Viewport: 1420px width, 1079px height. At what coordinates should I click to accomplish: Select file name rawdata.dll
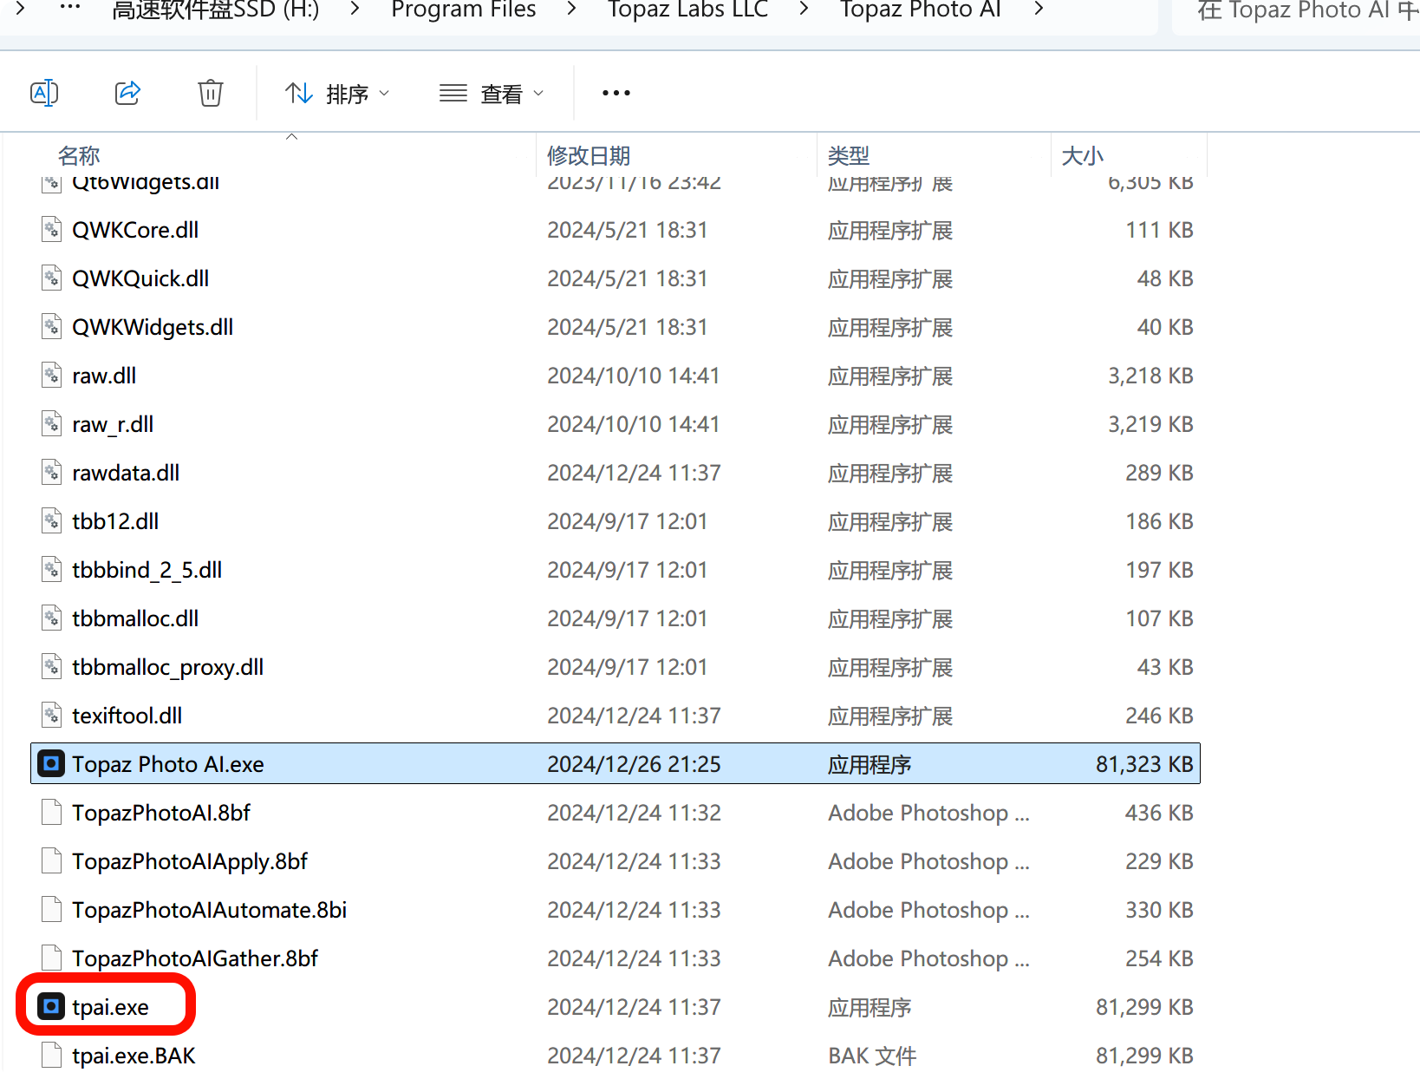126,473
